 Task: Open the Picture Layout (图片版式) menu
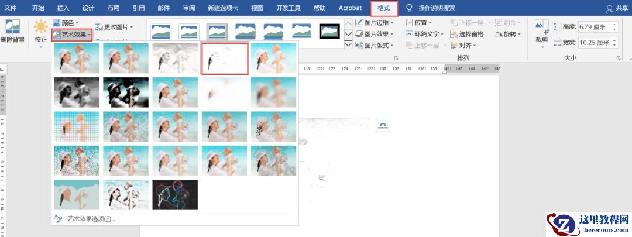375,46
